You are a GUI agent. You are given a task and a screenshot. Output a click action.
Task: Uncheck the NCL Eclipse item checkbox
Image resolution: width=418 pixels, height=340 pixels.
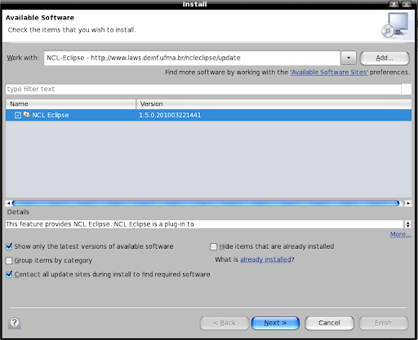pyautogui.click(x=18, y=115)
